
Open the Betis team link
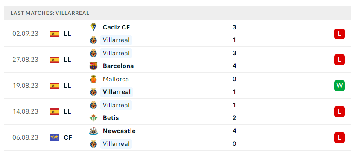111,118
